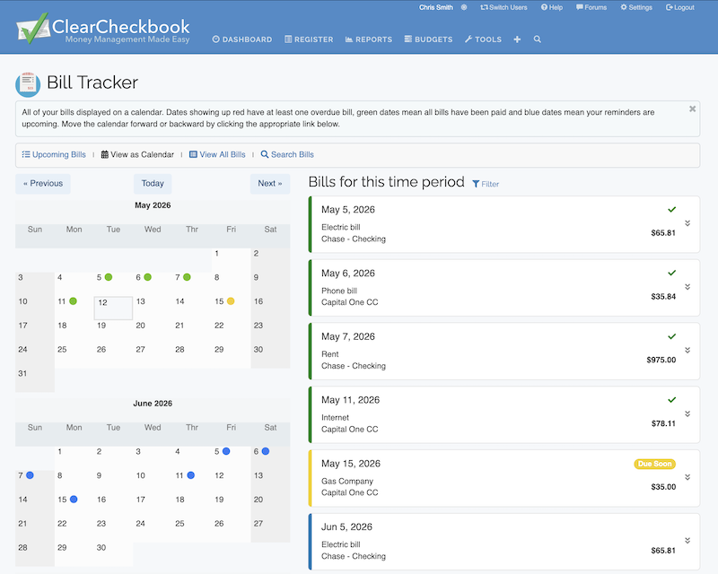The width and height of the screenshot is (718, 574).
Task: Click the yellow dot on May 15
Action: tap(231, 301)
